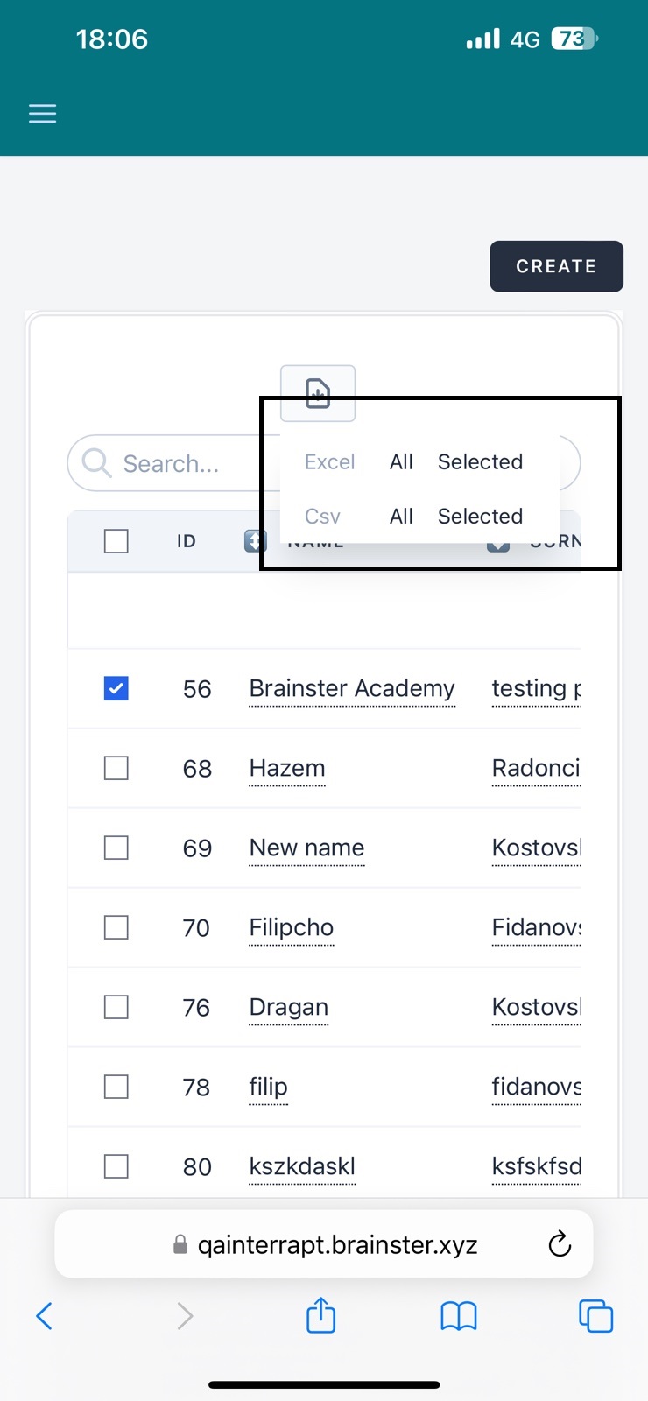Click the export file download icon

318,393
